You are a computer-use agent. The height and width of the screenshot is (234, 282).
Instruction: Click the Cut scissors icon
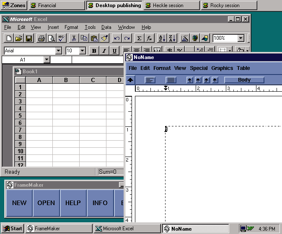click(x=74, y=38)
